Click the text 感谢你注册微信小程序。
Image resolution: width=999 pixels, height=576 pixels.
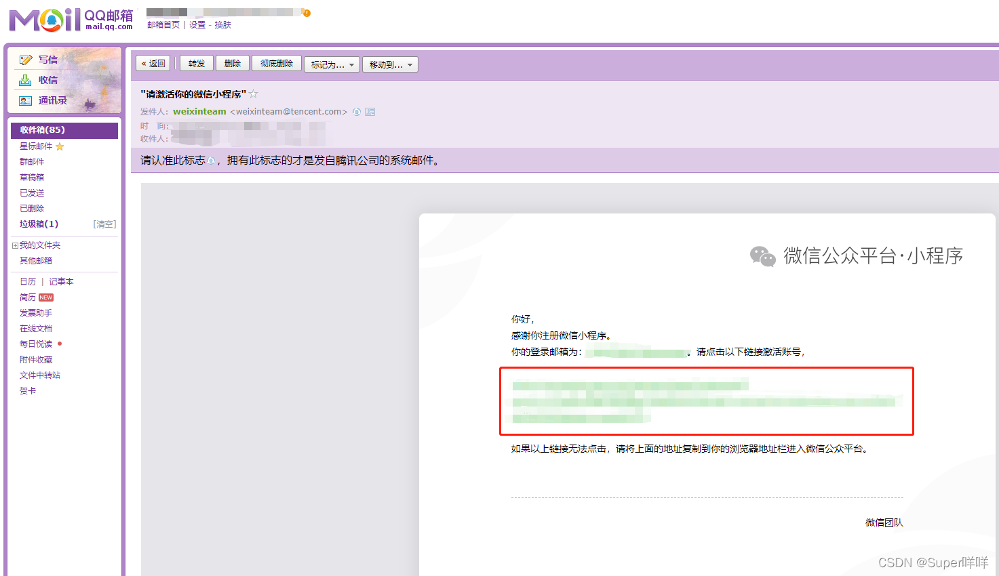point(562,335)
